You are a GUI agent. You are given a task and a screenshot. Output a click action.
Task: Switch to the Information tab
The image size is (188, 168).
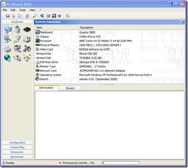click(46, 88)
